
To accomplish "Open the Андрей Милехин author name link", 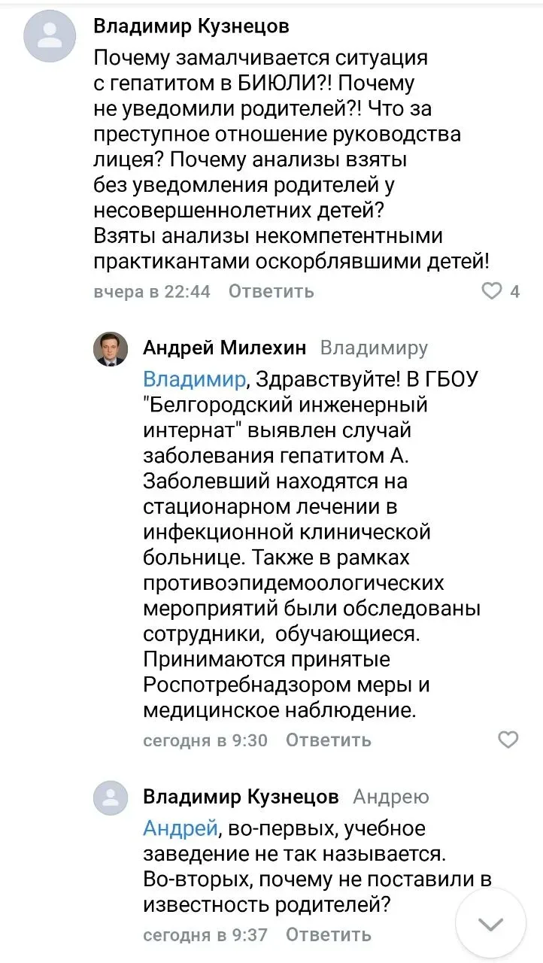I will click(225, 348).
